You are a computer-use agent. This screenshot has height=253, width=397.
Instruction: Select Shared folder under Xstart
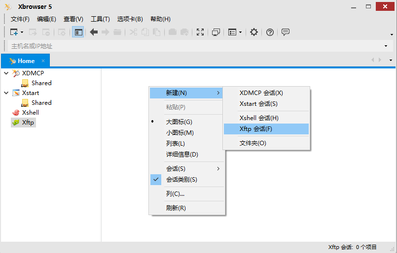[x=41, y=102]
